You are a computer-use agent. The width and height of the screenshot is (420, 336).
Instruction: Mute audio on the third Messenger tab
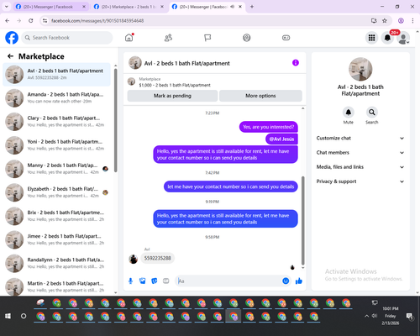coord(233,7)
